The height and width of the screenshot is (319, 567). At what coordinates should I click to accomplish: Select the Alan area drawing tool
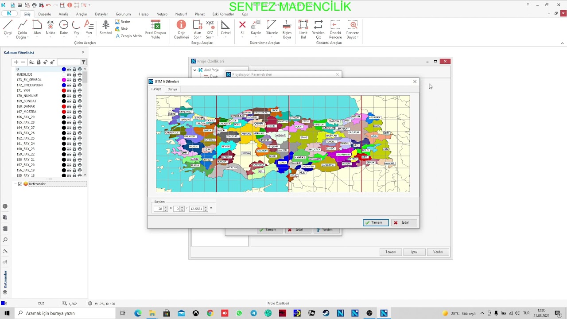point(37,27)
